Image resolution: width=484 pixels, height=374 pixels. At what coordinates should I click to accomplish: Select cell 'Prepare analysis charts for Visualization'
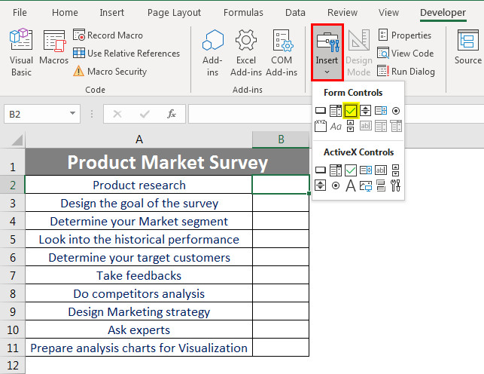coord(139,348)
